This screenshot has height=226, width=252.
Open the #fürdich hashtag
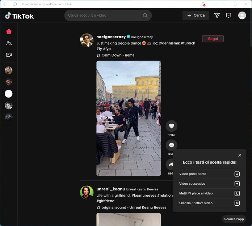188,43
